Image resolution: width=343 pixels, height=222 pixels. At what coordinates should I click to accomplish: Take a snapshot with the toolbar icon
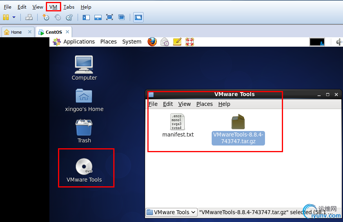[x=46, y=17]
